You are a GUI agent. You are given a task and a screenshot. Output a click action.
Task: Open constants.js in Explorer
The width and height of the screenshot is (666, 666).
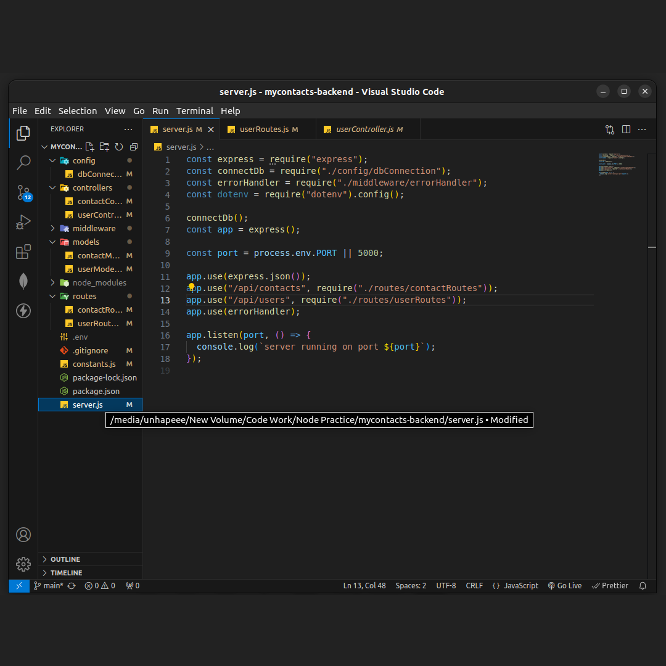pos(90,364)
